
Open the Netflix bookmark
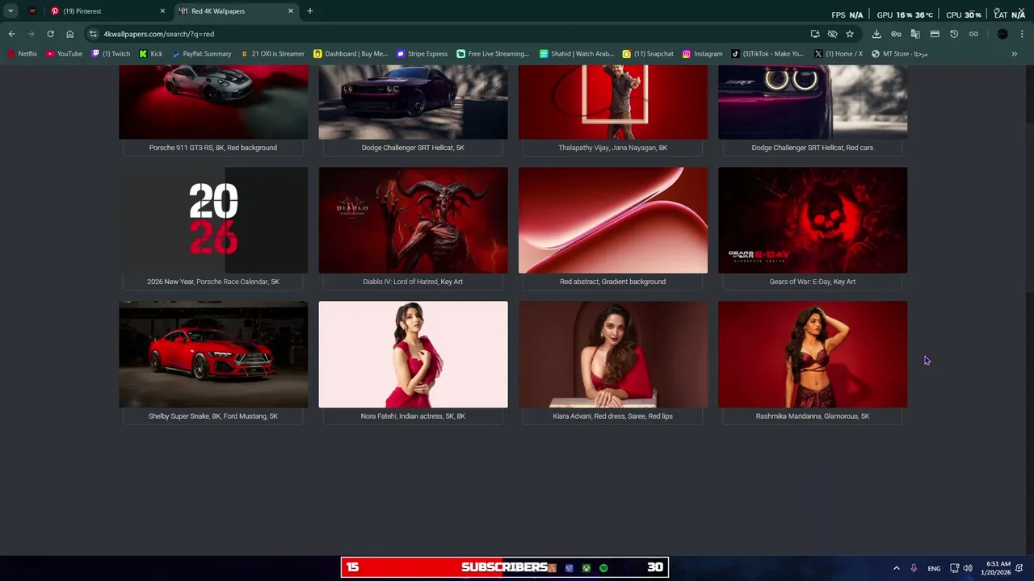(23, 54)
